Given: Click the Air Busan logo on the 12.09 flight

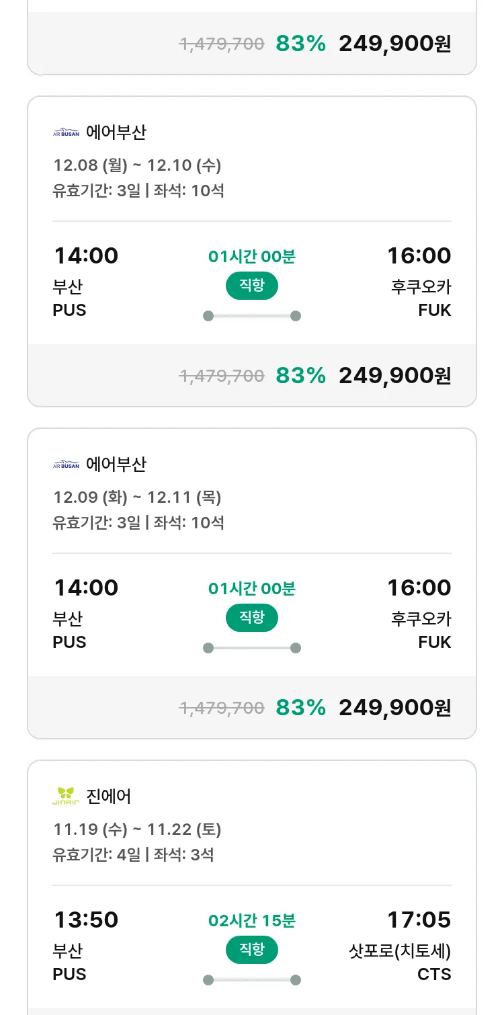Looking at the screenshot, I should (x=66, y=464).
